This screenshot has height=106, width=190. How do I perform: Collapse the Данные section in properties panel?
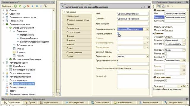[153, 33]
